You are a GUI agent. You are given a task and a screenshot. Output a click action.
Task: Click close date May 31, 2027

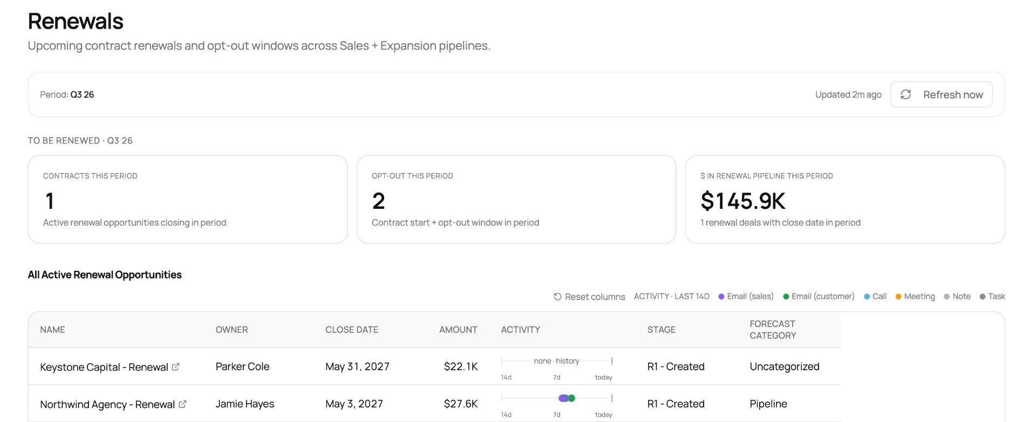(357, 366)
